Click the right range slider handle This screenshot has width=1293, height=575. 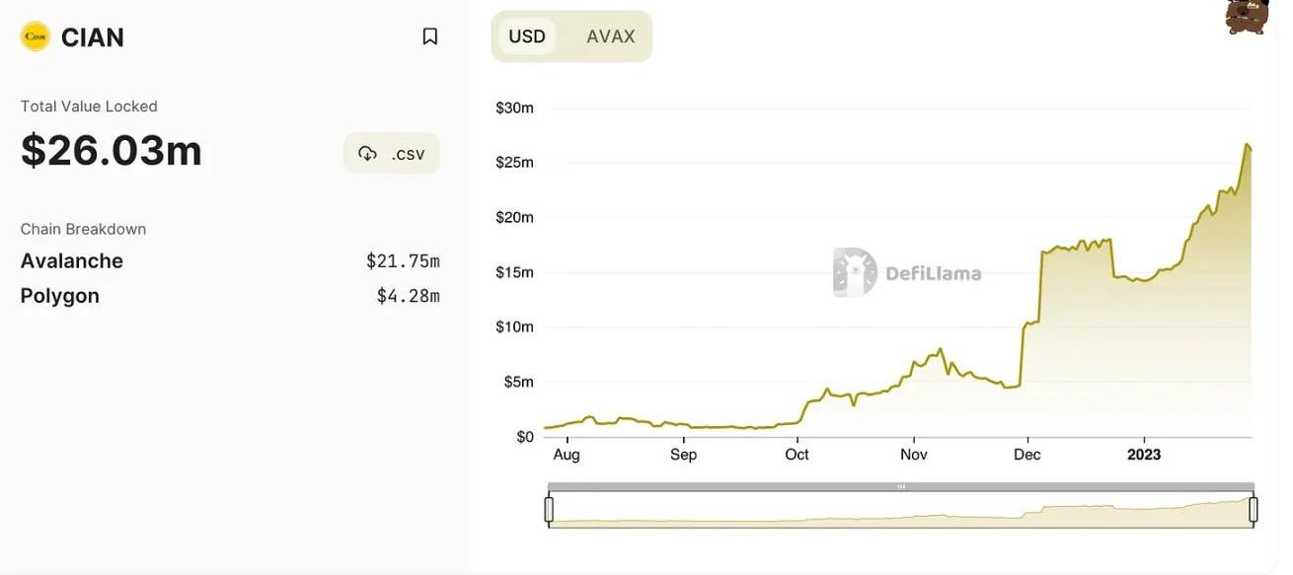[x=1254, y=509]
